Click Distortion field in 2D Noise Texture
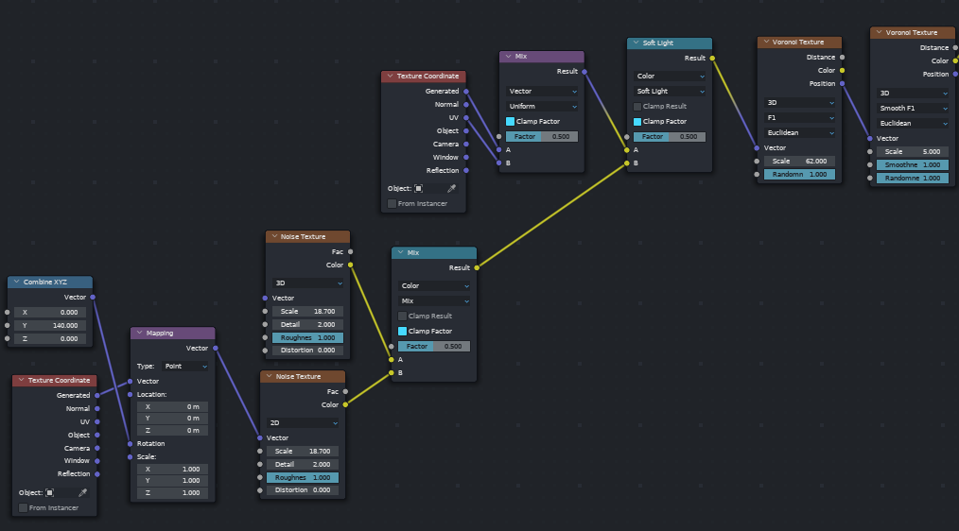This screenshot has height=531, width=959. pyautogui.click(x=303, y=490)
